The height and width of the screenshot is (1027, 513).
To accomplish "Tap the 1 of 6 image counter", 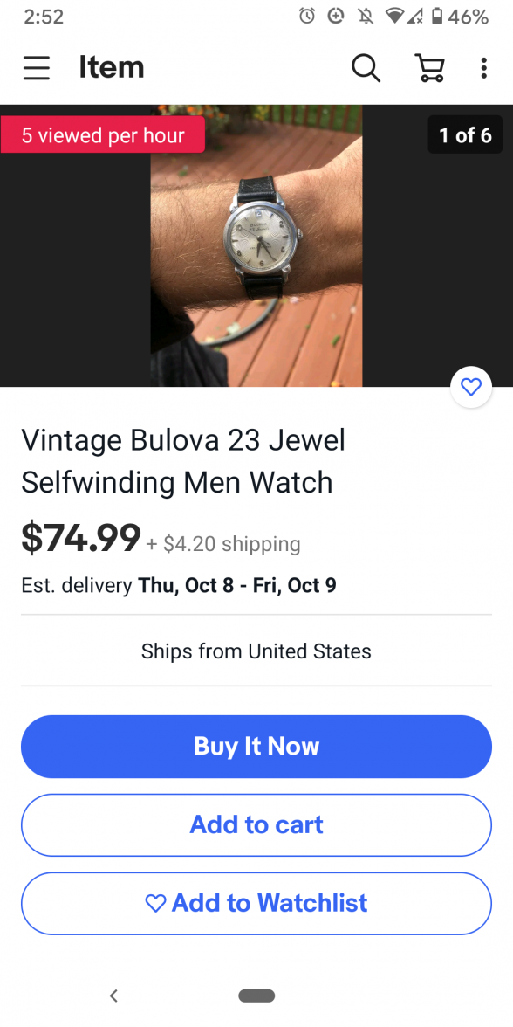I will pyautogui.click(x=465, y=134).
